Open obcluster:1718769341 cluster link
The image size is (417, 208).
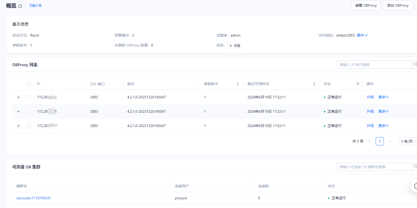34,198
